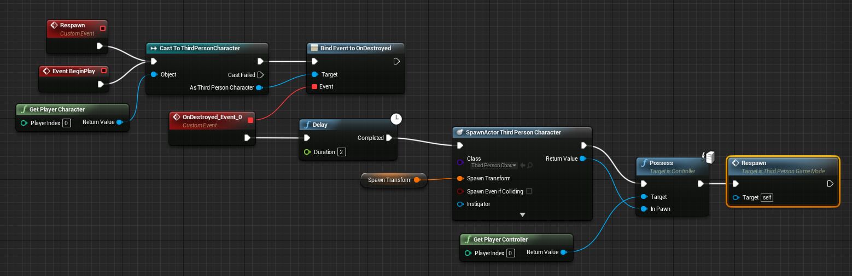Click the "Target is Third Person Game Mode" subtitle
The image size is (852, 276).
pos(783,171)
